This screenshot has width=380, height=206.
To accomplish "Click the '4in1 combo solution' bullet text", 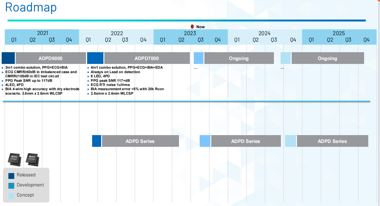I will (126, 68).
